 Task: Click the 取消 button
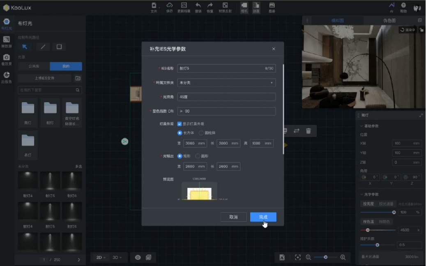233,217
